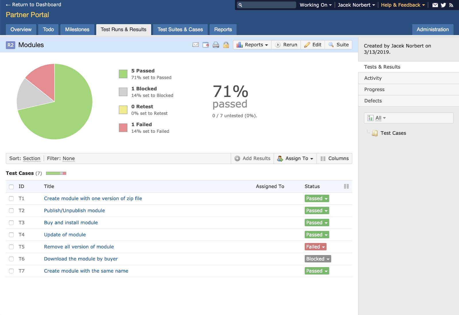Click the mail icon in top header
459x315 pixels.
[435, 5]
